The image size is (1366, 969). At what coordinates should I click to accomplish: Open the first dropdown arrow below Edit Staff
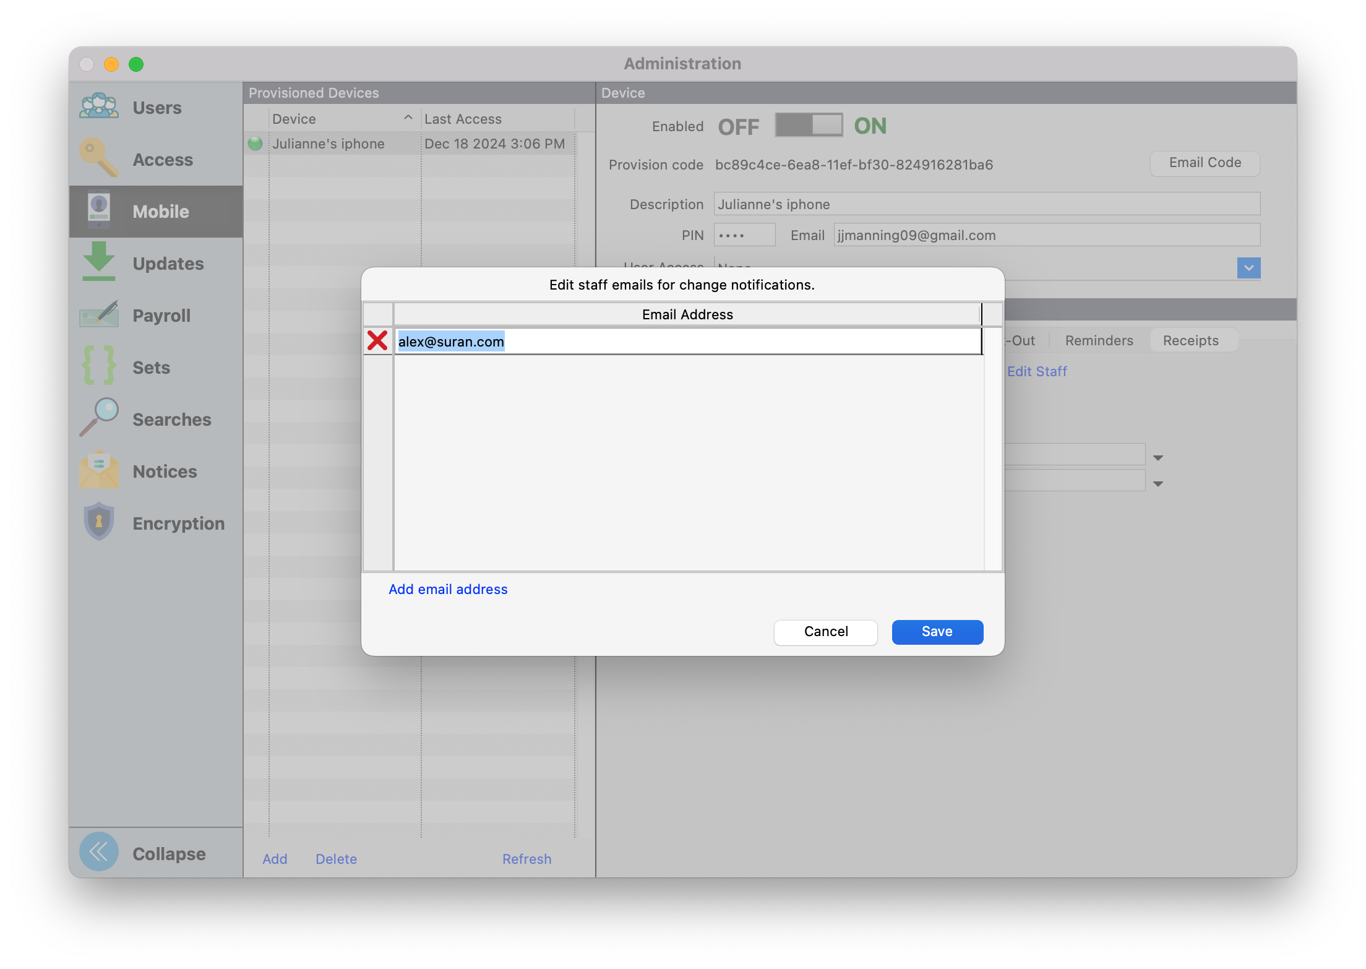1158,458
